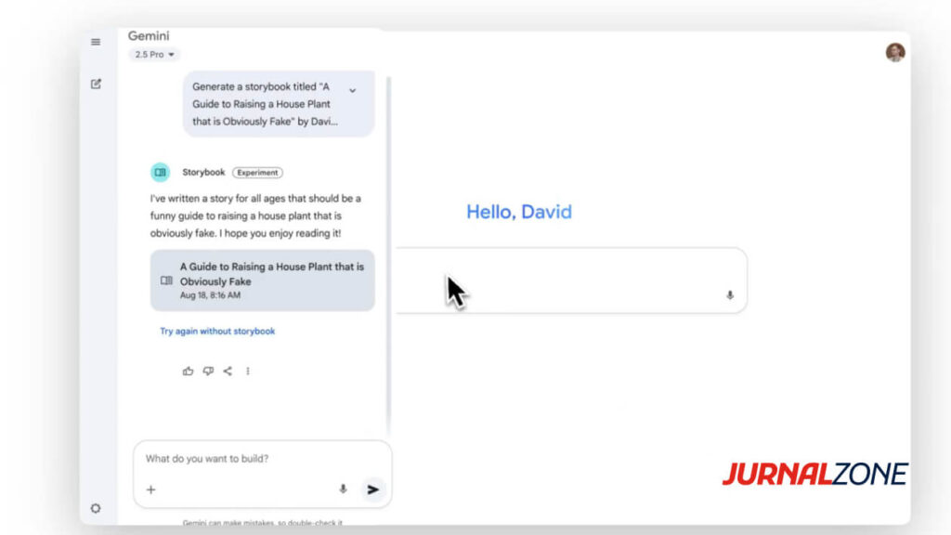Open the profile avatar account menu
The width and height of the screenshot is (951, 535).
[894, 52]
